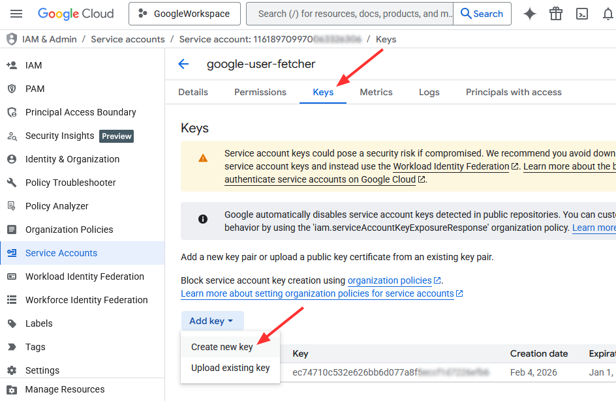Open Manage Resources in sidebar
The width and height of the screenshot is (616, 401).
[x=65, y=389]
